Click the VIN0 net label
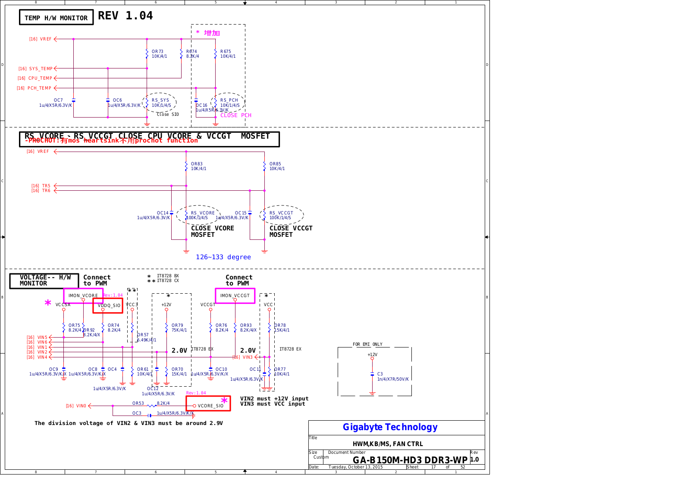Image resolution: width=690 pixels, height=487 pixels. (81, 406)
